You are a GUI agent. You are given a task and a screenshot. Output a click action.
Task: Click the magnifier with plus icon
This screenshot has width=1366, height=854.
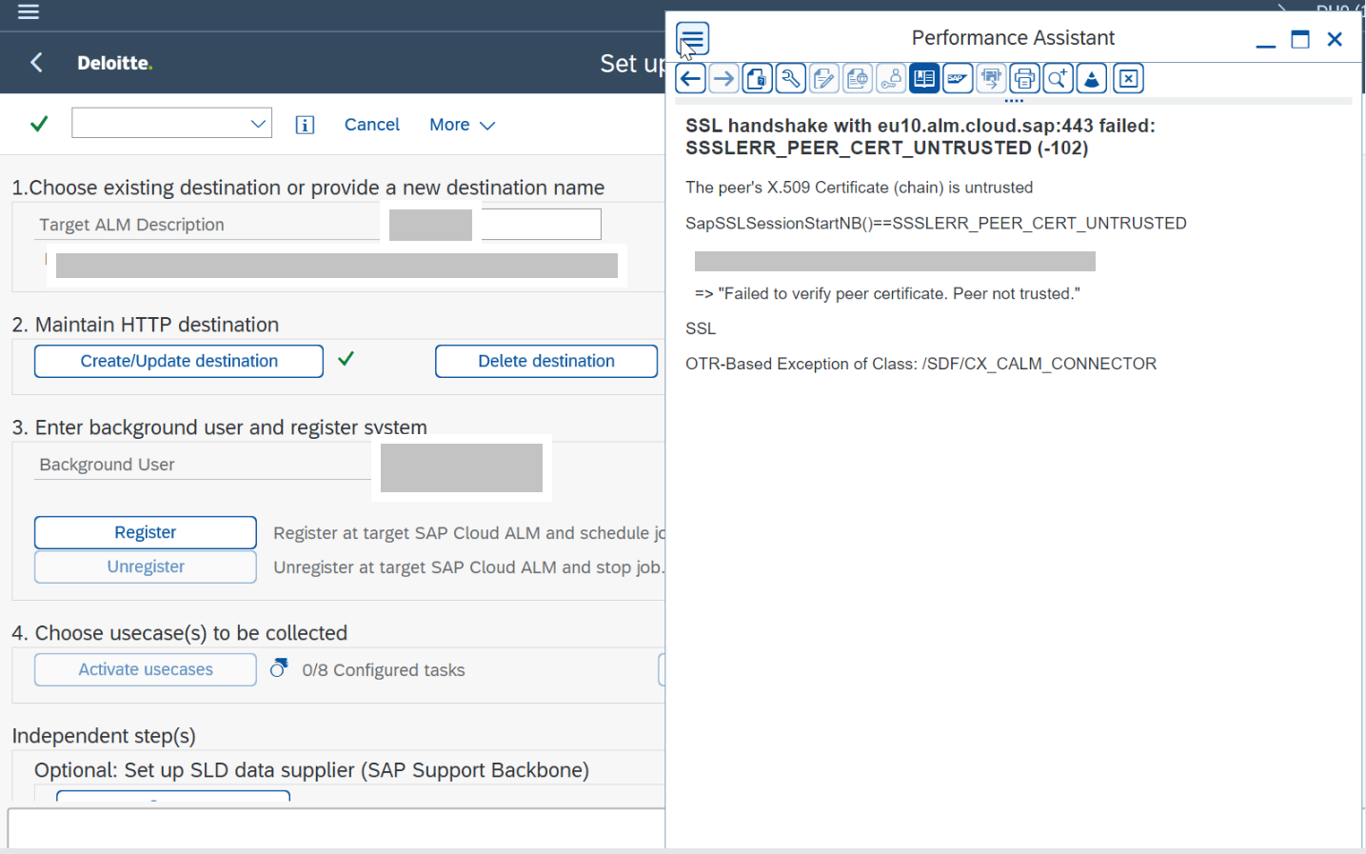[1058, 79]
